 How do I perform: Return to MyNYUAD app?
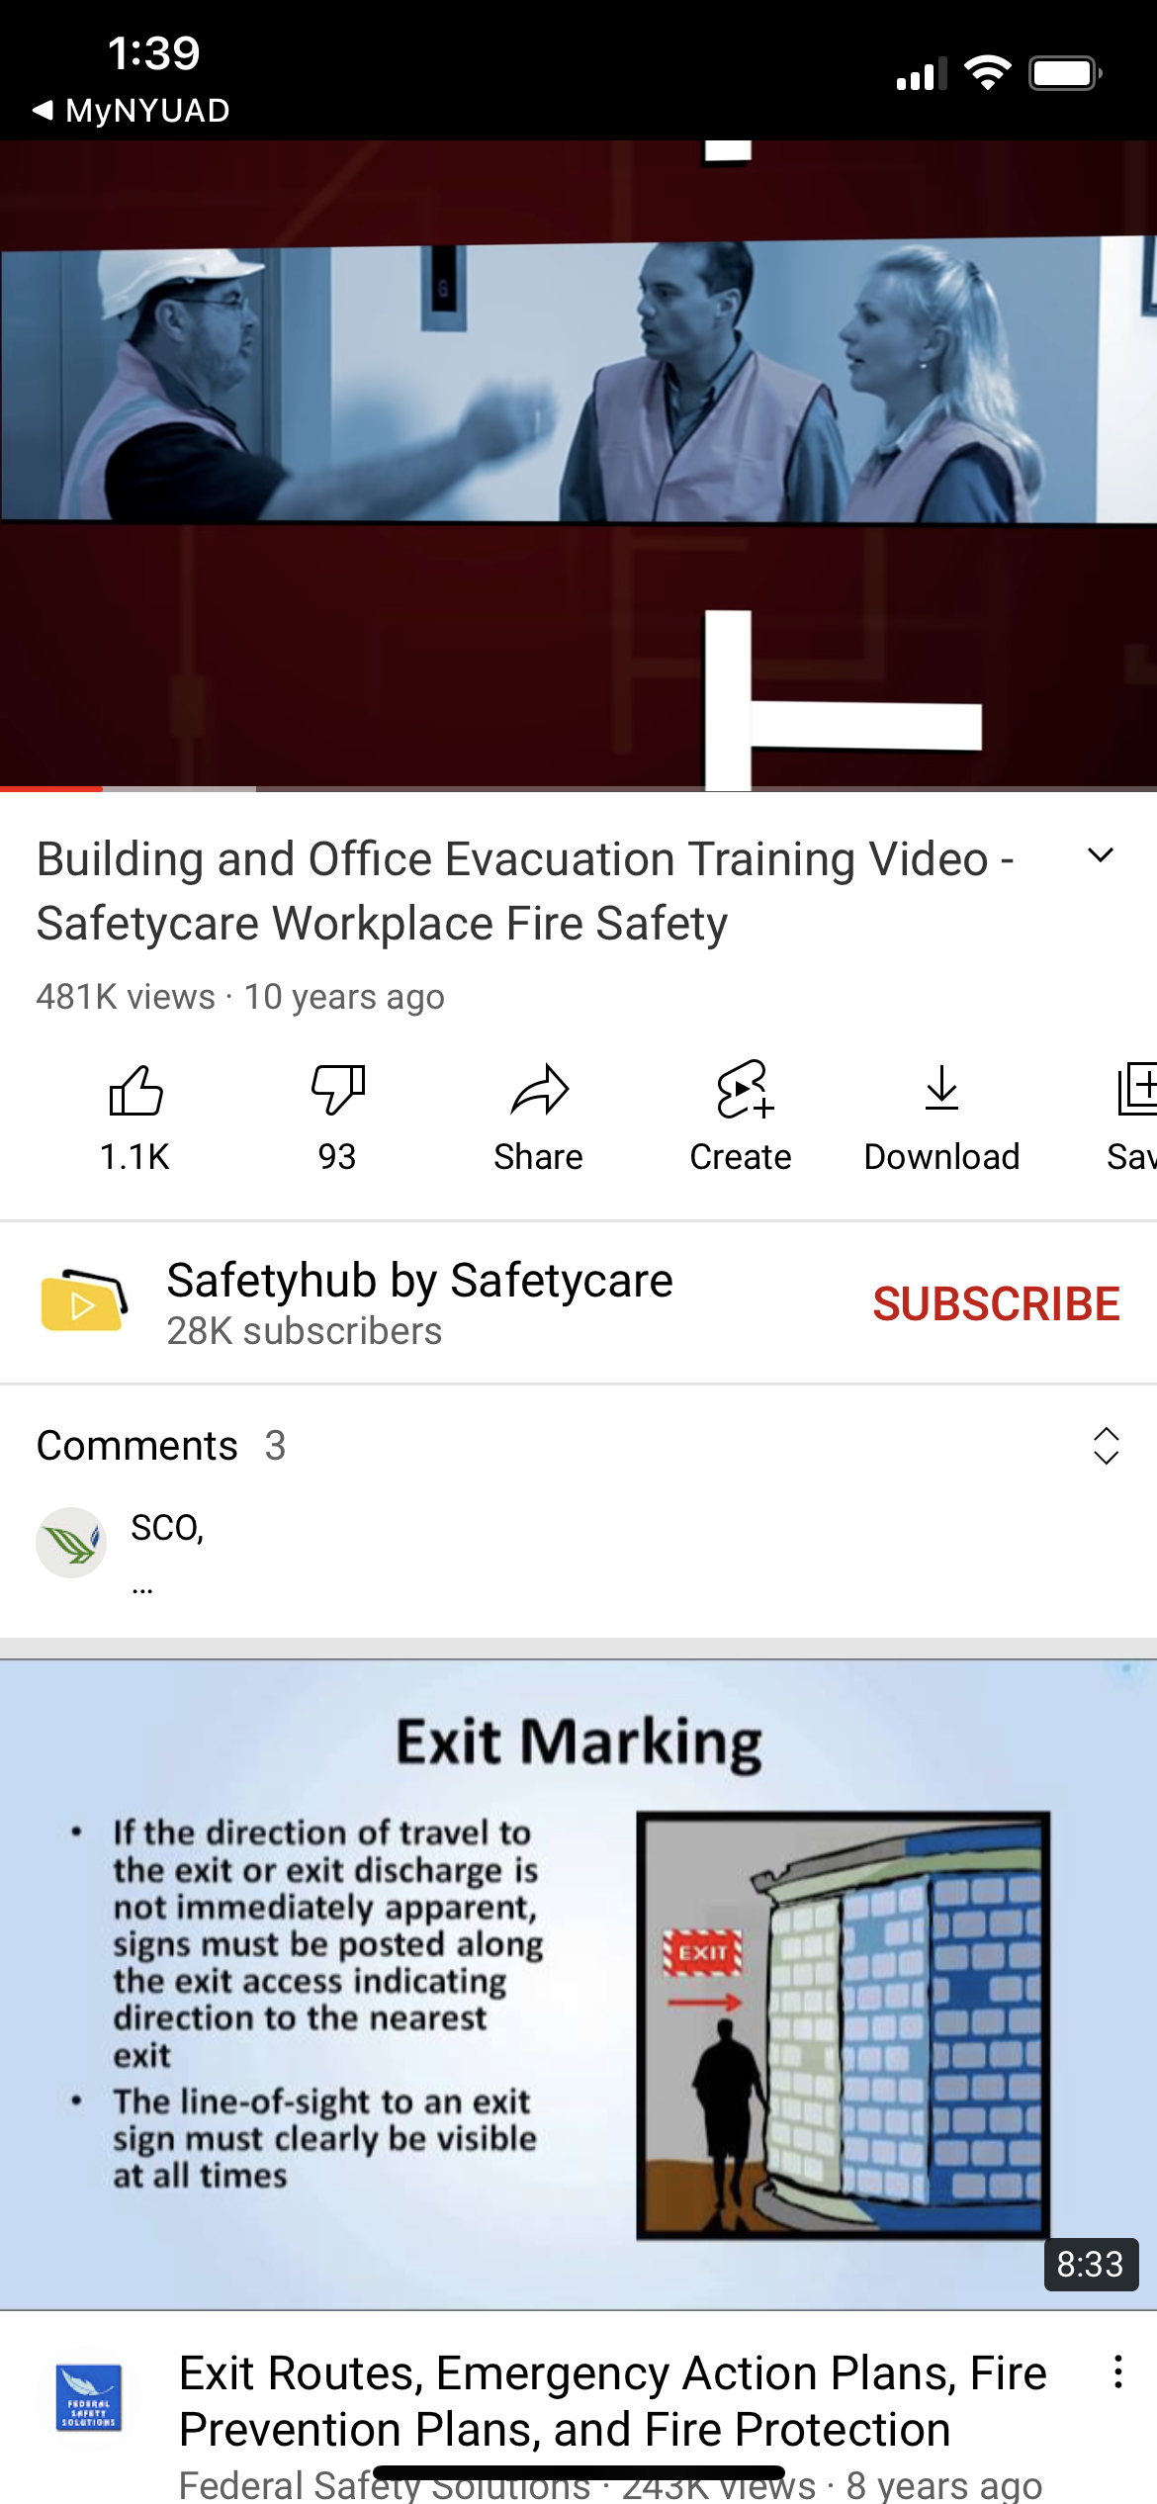tap(132, 110)
